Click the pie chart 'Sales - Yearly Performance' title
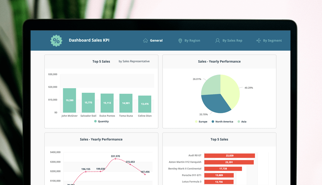Image resolution: width=322 pixels, height=185 pixels. click(x=219, y=61)
